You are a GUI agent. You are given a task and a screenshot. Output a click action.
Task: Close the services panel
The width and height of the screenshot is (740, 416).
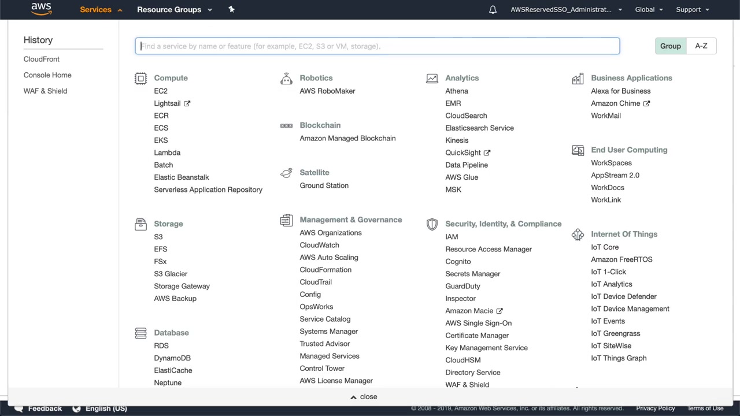pos(364,397)
